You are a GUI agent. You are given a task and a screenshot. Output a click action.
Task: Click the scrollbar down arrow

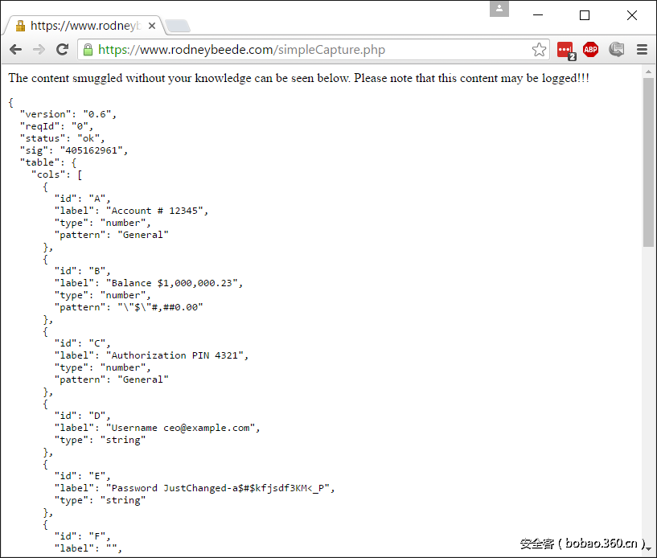point(649,551)
